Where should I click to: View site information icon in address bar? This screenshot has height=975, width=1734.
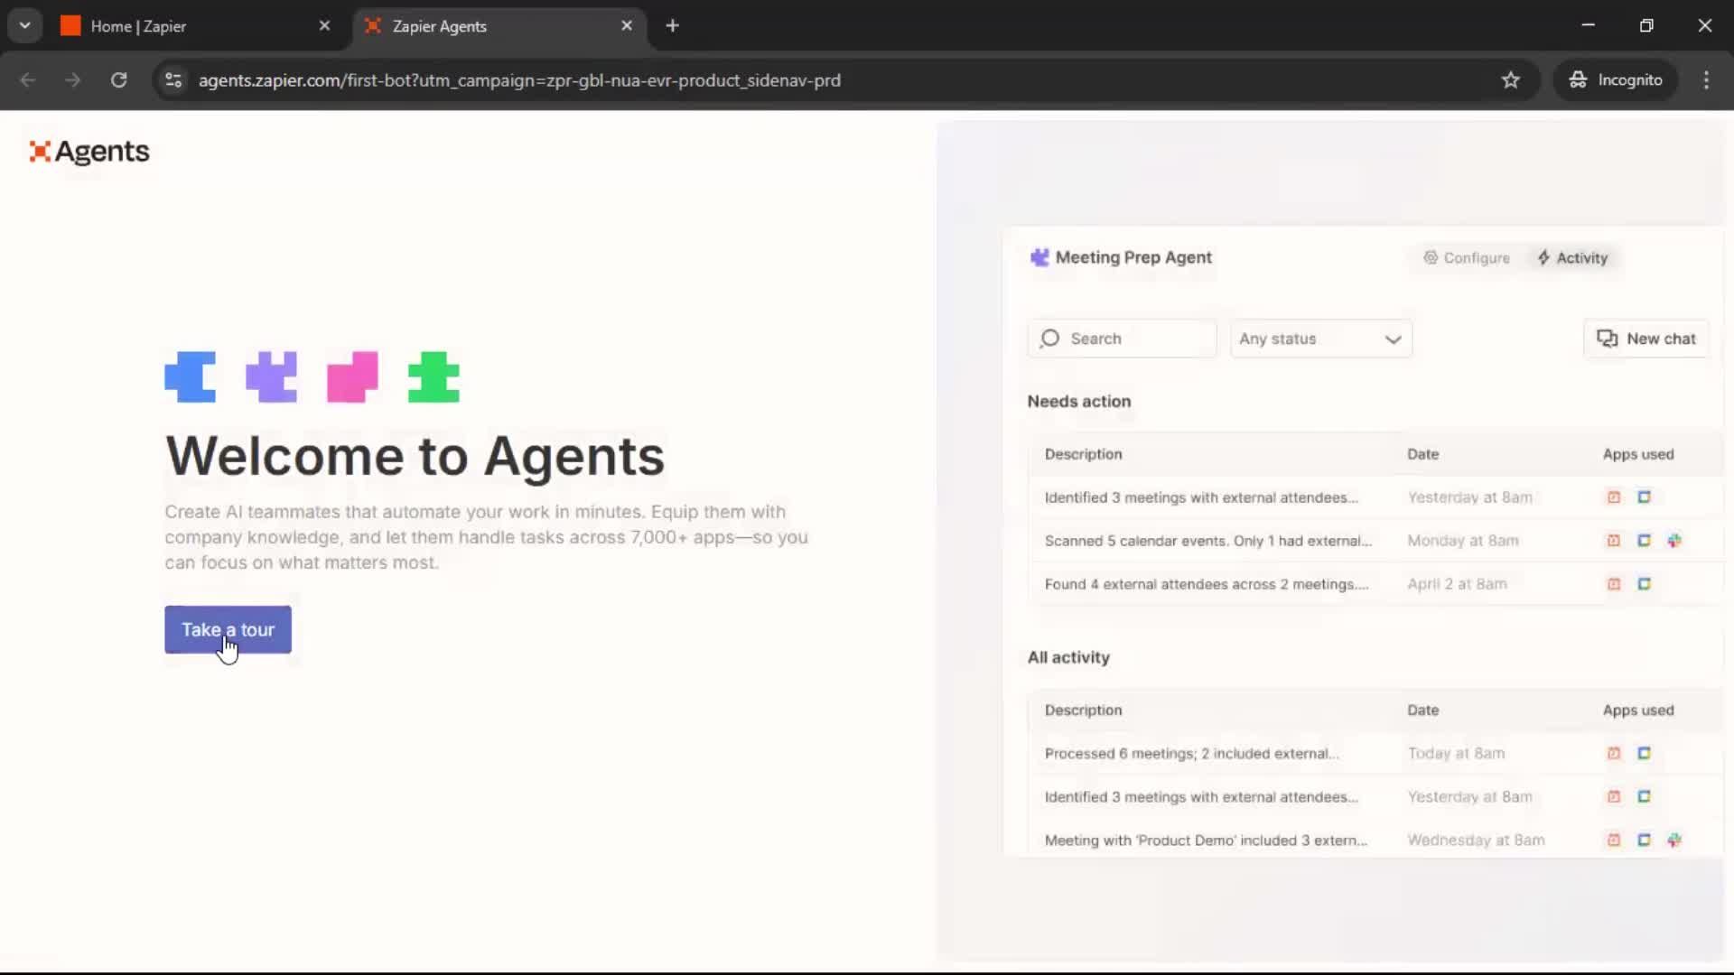(x=173, y=80)
